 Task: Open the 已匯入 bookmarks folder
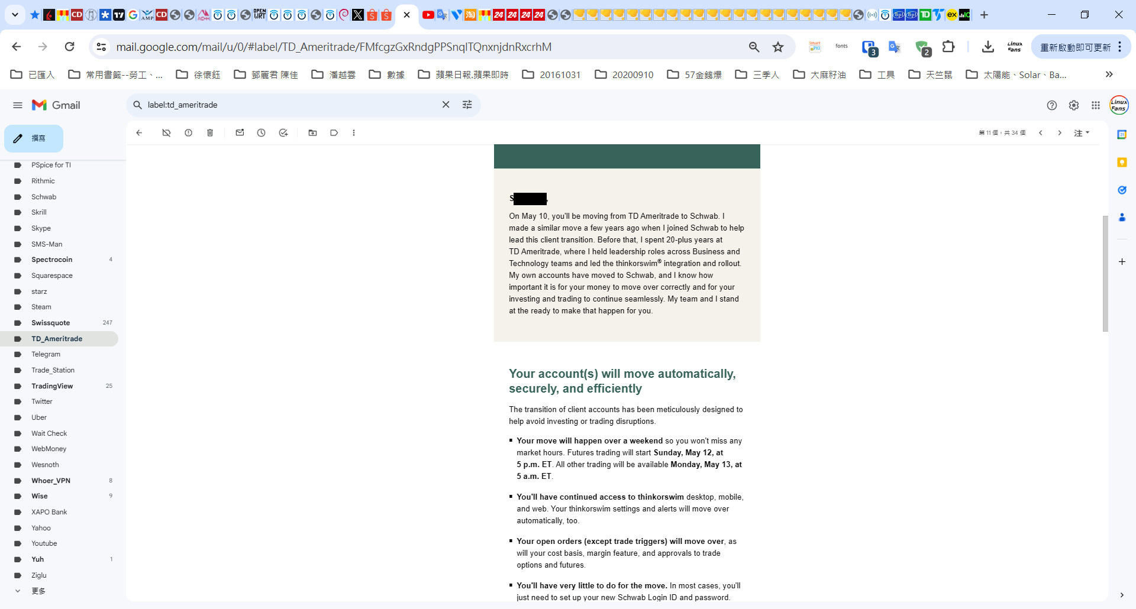[x=33, y=74]
